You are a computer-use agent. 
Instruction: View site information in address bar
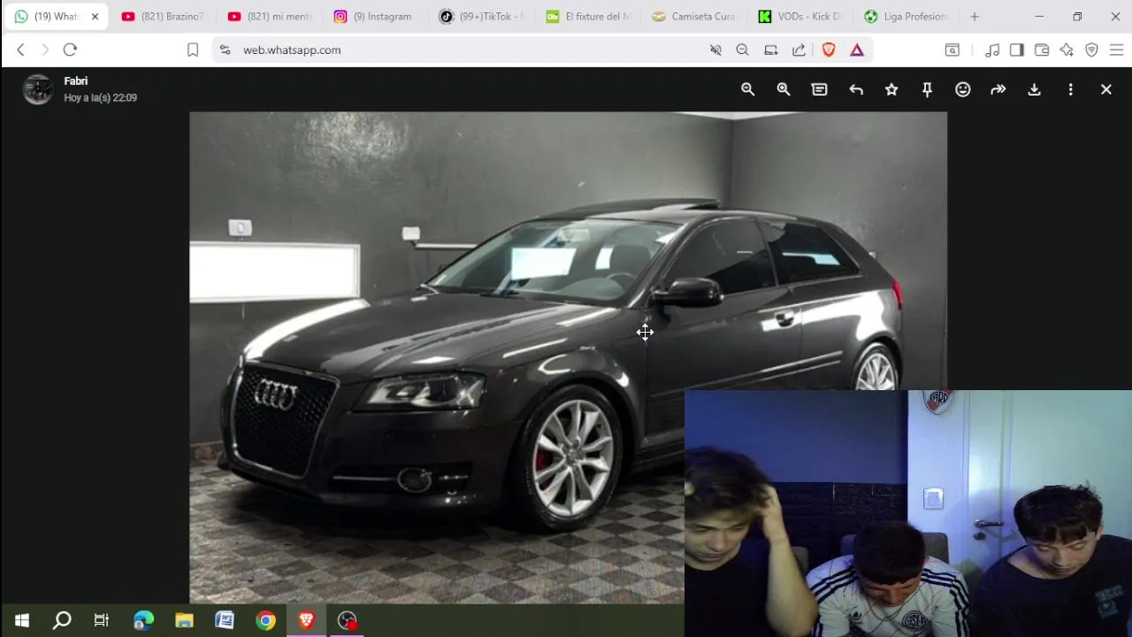225,50
